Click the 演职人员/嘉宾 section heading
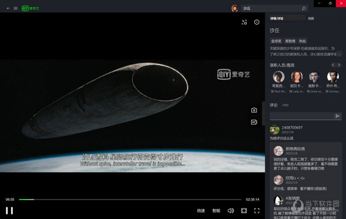The height and width of the screenshot is (219, 346). tap(282, 65)
